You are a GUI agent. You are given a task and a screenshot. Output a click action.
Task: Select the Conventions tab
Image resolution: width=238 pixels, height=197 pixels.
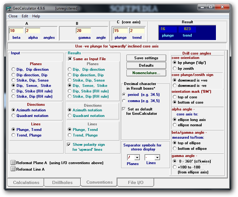pyautogui.click(x=99, y=182)
